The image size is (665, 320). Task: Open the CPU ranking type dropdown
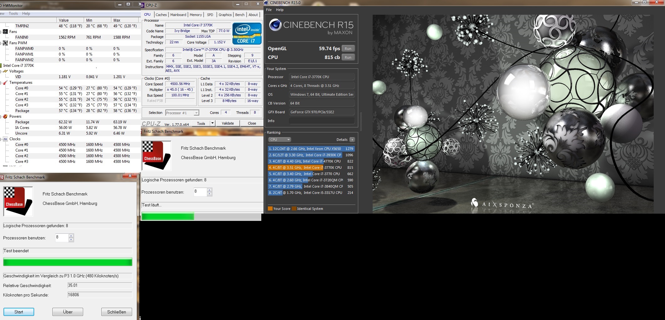(279, 140)
